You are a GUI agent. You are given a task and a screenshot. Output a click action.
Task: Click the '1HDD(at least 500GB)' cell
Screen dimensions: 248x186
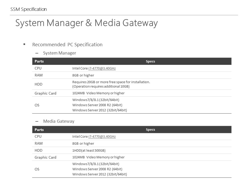click(x=89, y=150)
